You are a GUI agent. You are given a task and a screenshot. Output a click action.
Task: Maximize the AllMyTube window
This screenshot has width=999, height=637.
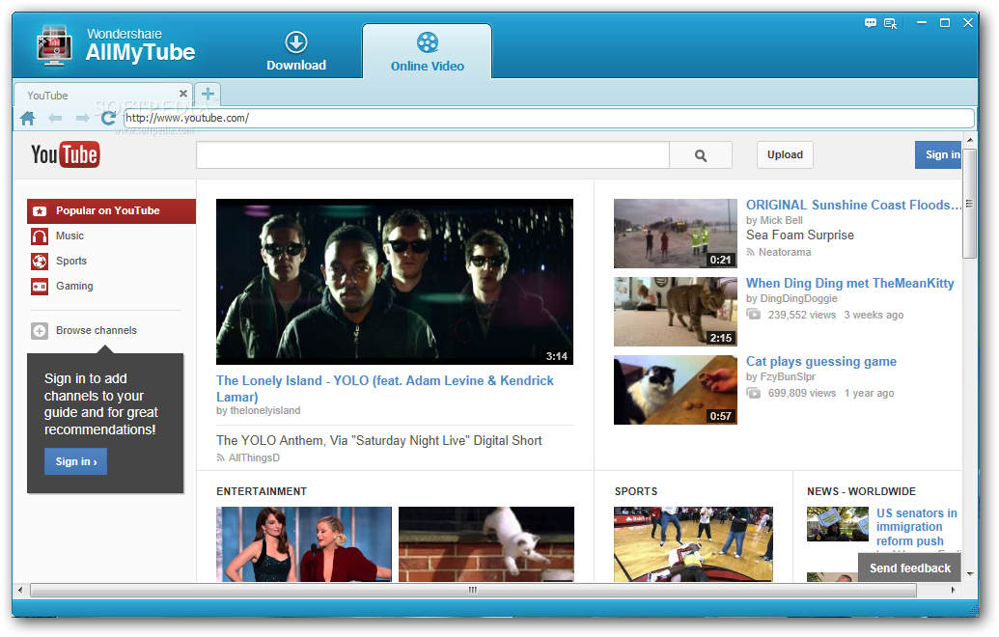(945, 23)
